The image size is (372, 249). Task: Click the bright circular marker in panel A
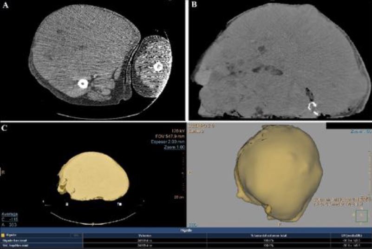tap(83, 83)
